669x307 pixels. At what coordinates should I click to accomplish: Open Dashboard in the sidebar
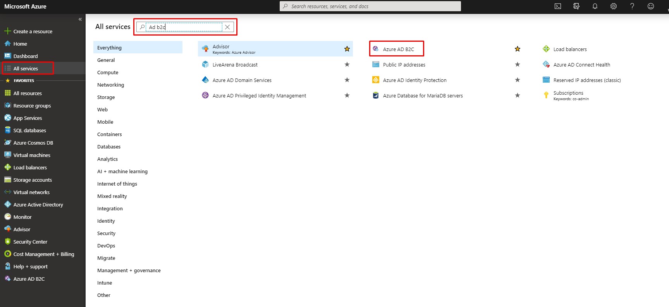tap(26, 56)
